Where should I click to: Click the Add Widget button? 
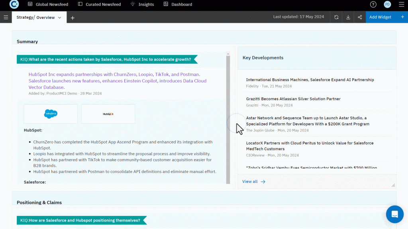click(x=380, y=17)
